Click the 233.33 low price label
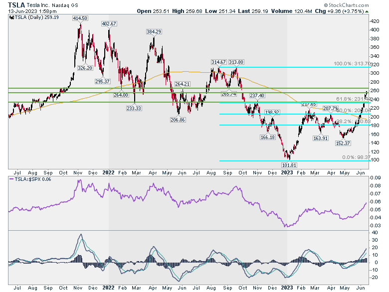Image resolution: width=389 pixels, height=292 pixels. (134, 108)
